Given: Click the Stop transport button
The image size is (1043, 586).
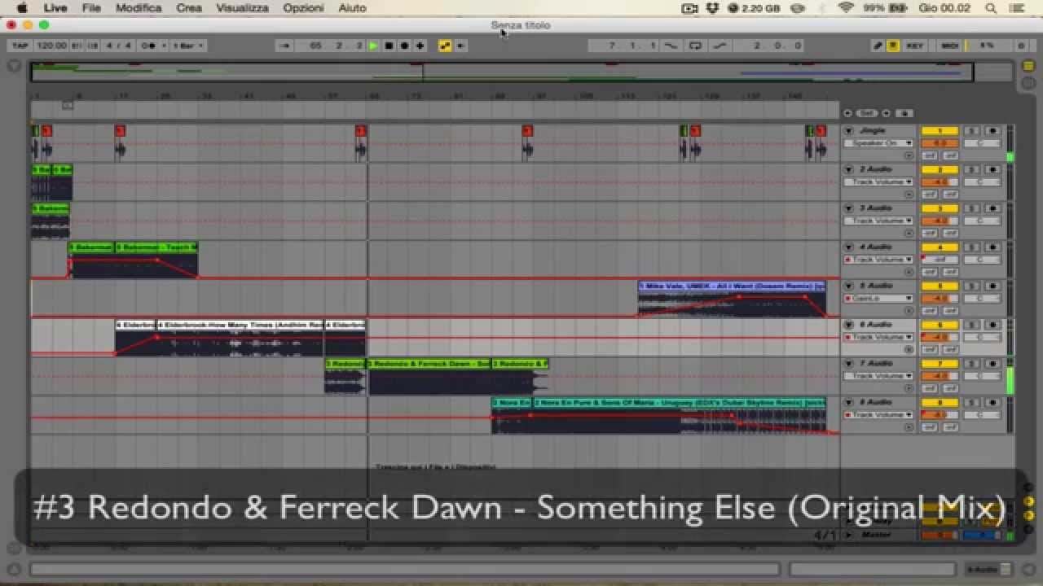Looking at the screenshot, I should pos(389,46).
